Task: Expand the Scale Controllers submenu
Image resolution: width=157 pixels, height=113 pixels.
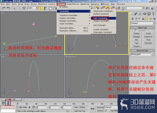Action: click(74, 24)
